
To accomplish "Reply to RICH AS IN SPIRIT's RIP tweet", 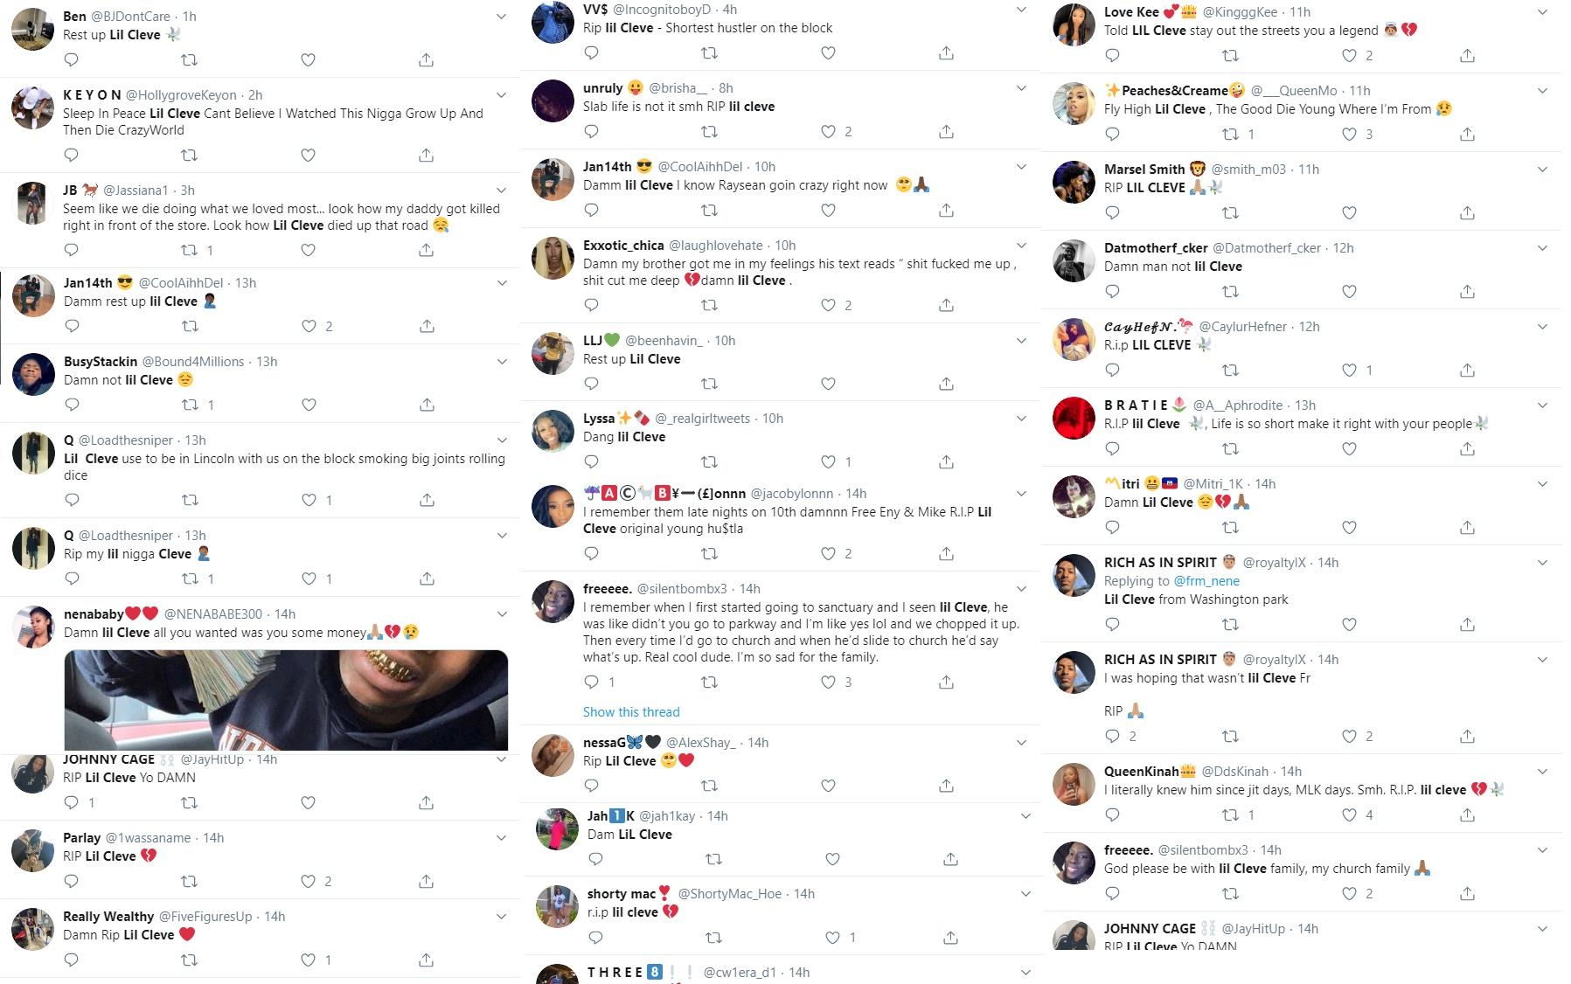I will click(x=1112, y=737).
